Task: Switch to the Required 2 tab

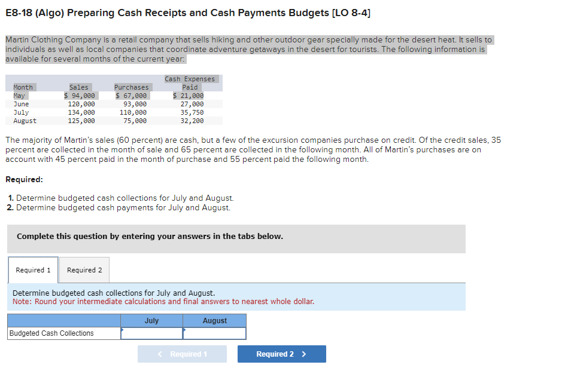Action: (84, 270)
